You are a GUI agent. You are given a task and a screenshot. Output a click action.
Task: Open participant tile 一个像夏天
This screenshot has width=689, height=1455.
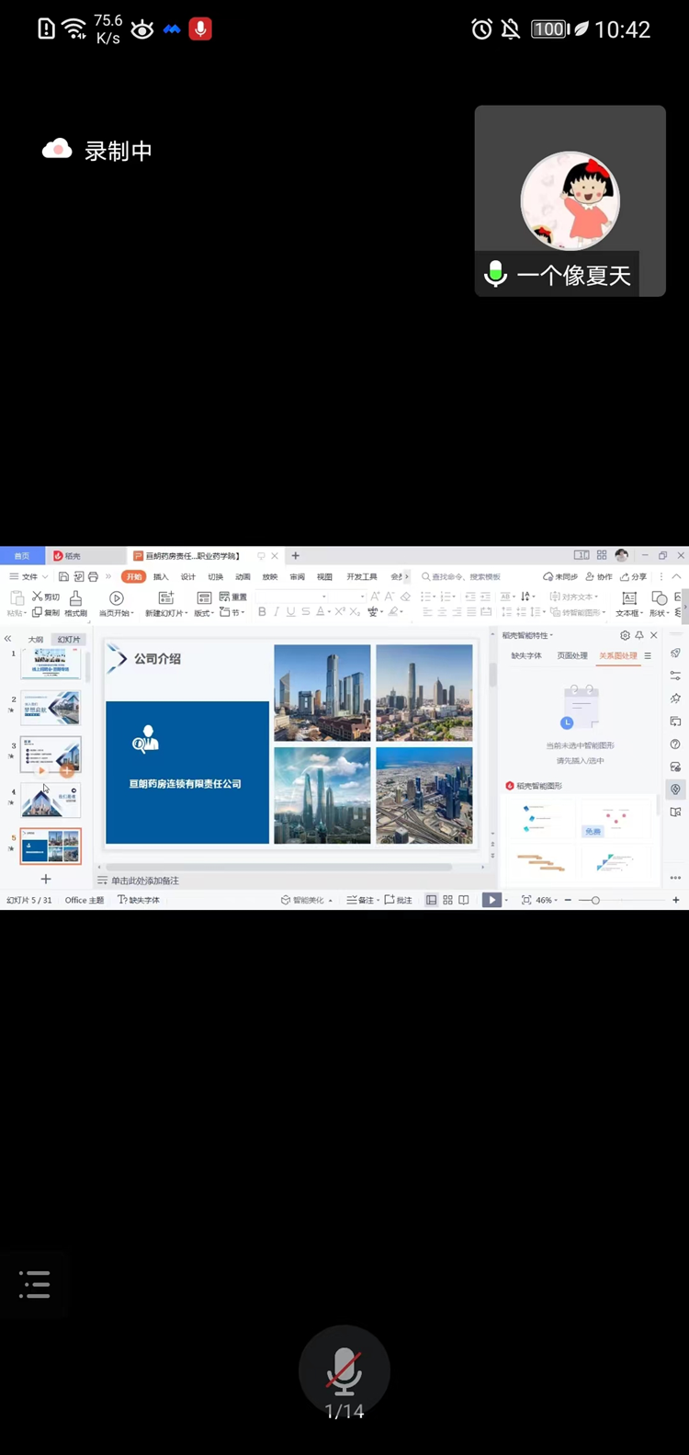[x=570, y=200]
